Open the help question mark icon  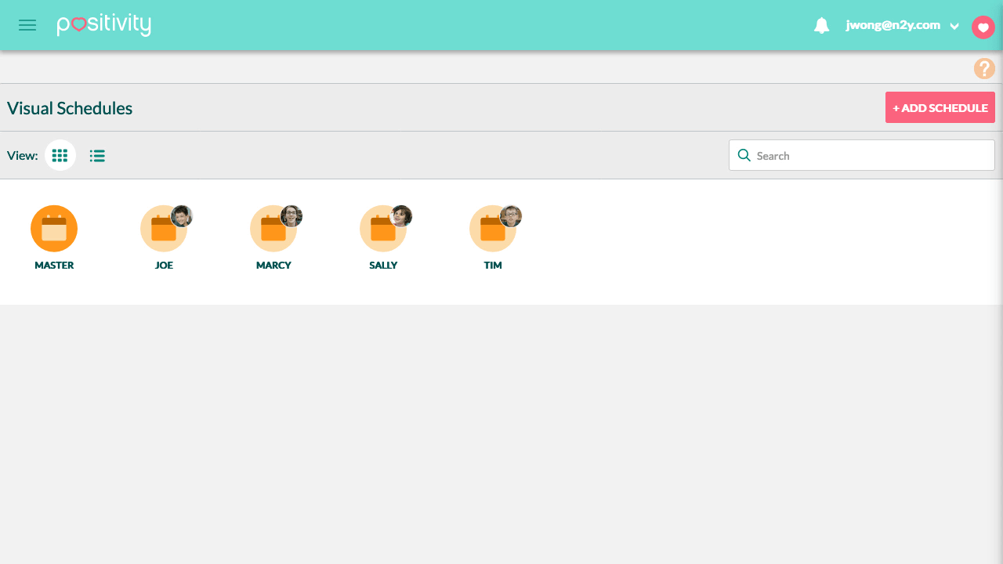tap(984, 69)
